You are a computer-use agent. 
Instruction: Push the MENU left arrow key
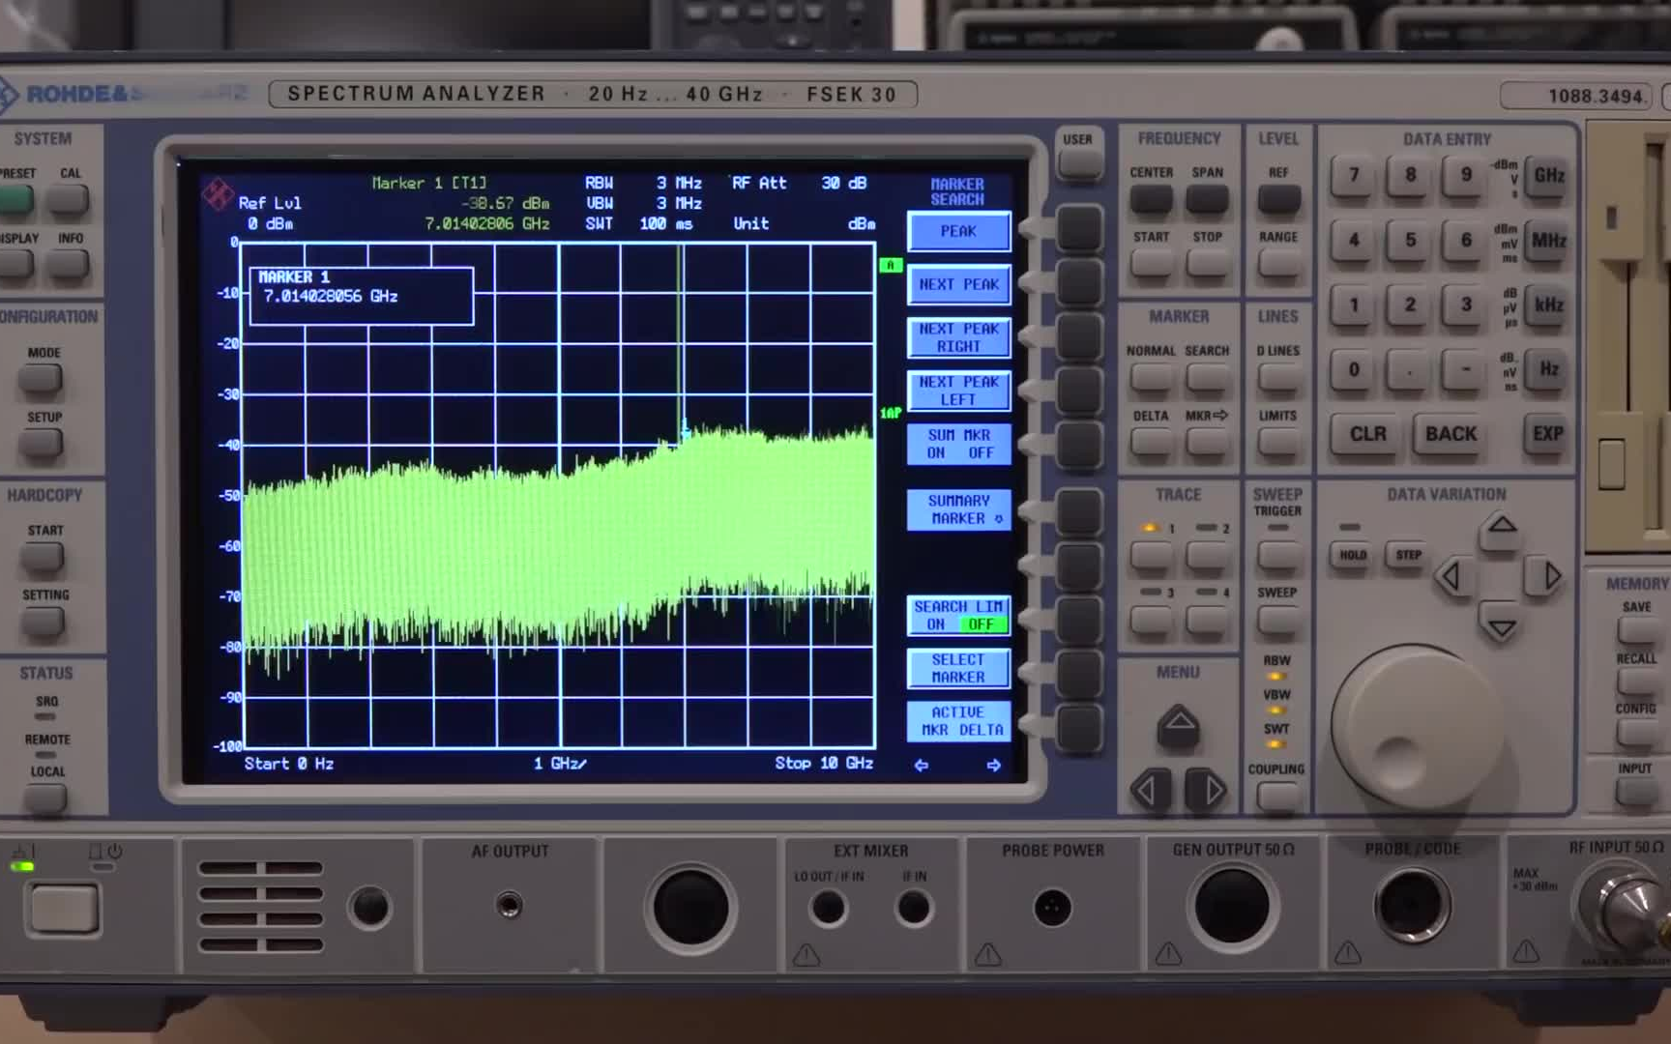click(x=1150, y=791)
